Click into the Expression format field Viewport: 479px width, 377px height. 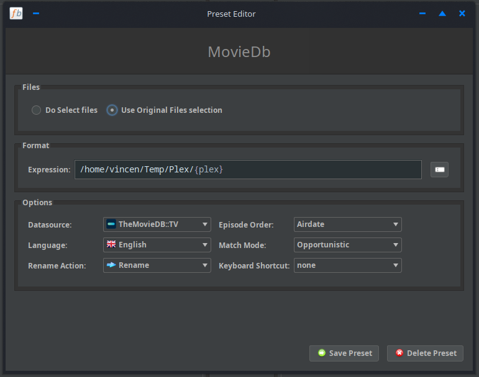248,169
